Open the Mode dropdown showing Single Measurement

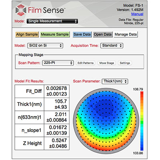(52, 21)
